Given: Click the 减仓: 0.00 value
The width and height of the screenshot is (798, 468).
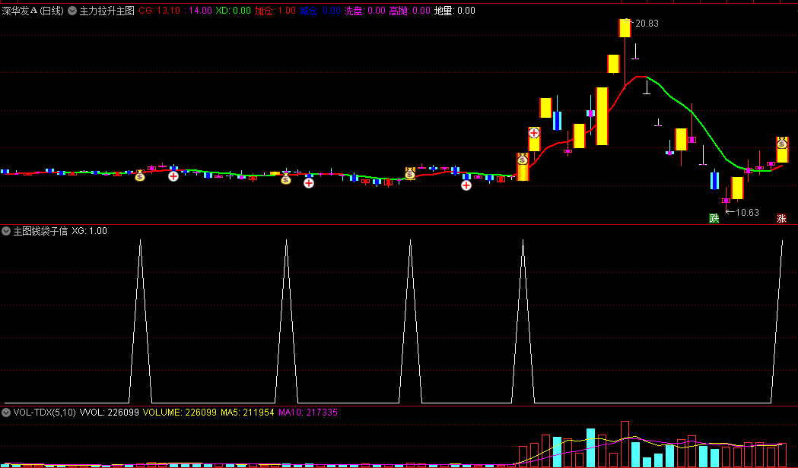Looking at the screenshot, I should [320, 11].
